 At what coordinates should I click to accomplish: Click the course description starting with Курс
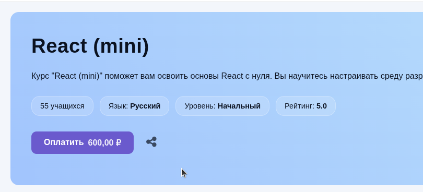227,76
